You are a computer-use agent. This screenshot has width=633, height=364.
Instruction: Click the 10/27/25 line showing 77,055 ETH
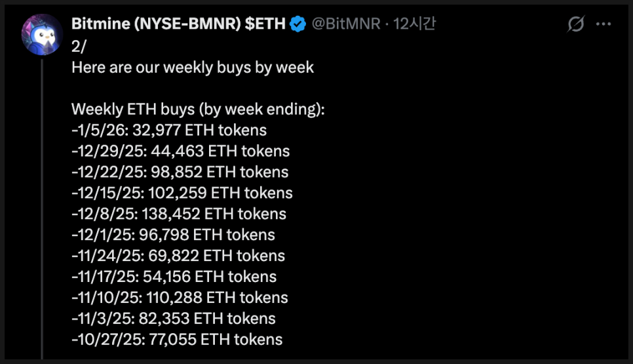177,340
